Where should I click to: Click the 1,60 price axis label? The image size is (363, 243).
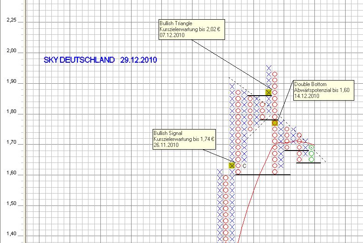[x=11, y=173]
